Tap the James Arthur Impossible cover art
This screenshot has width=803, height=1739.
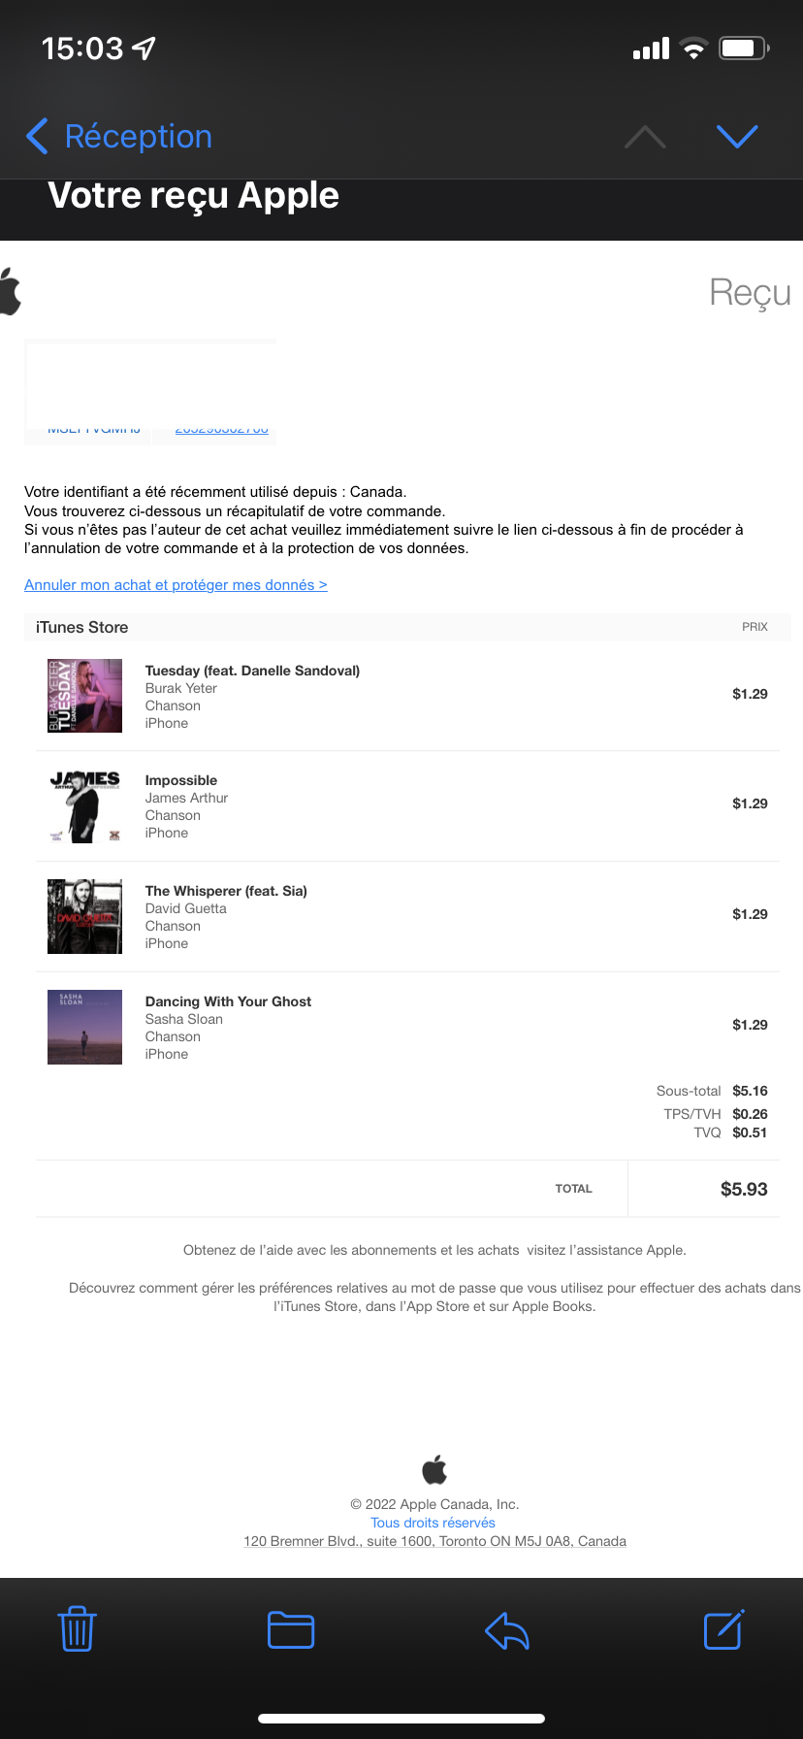pyautogui.click(x=85, y=805)
